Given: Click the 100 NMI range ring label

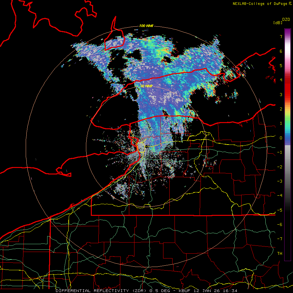Looking at the screenshot, I should click(146, 26).
